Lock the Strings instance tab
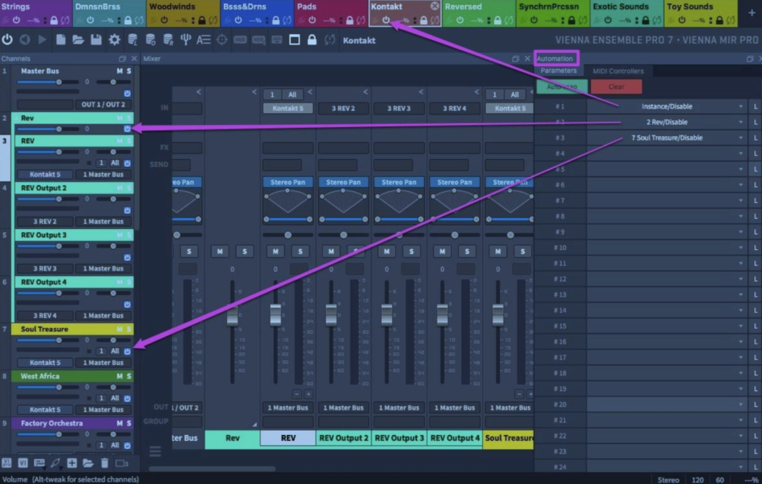Image resolution: width=762 pixels, height=484 pixels. 54,20
